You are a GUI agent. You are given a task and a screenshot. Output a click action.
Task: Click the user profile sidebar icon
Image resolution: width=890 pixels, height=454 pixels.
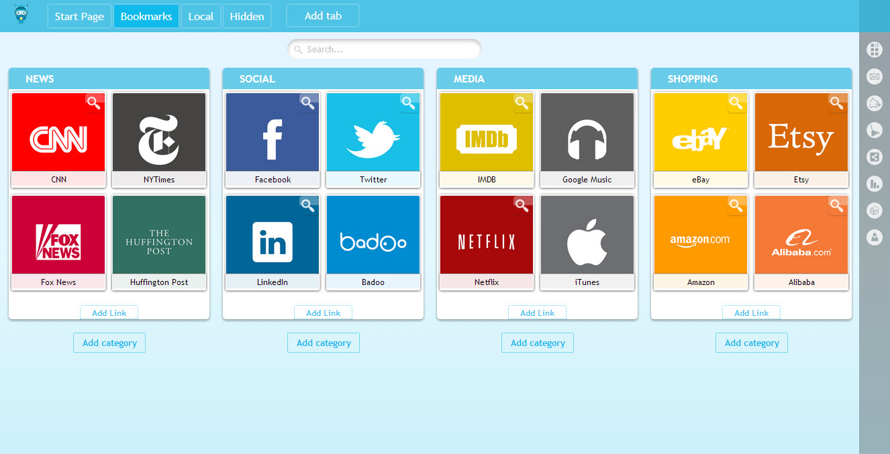(874, 237)
